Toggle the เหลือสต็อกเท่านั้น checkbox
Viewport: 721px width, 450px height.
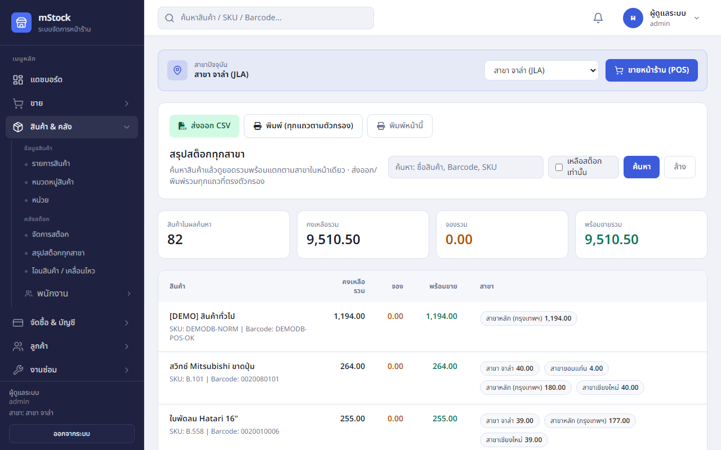[559, 167]
